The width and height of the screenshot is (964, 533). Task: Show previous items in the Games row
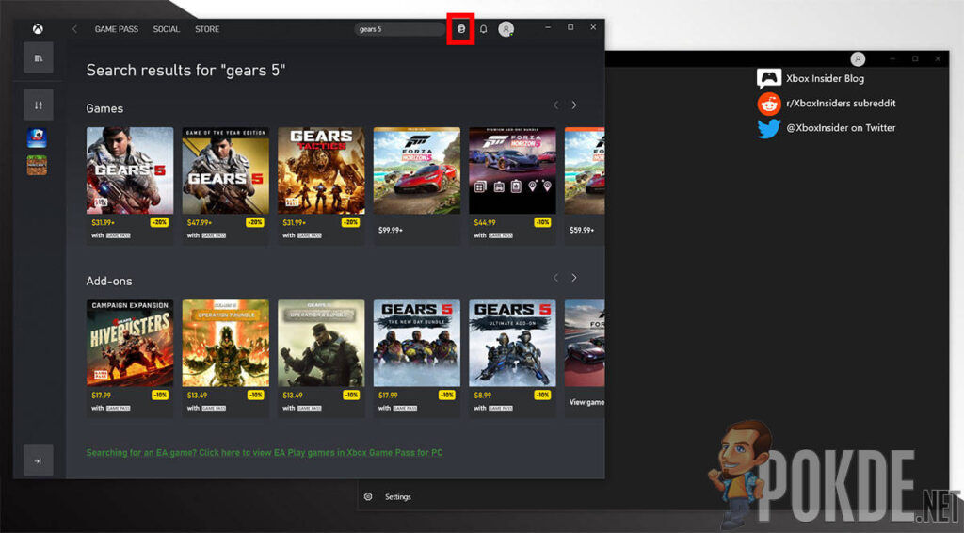(x=555, y=105)
